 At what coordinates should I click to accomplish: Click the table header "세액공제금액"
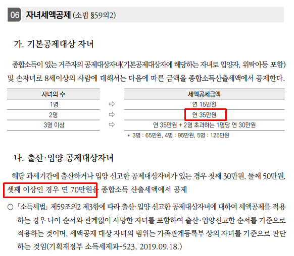point(204,94)
